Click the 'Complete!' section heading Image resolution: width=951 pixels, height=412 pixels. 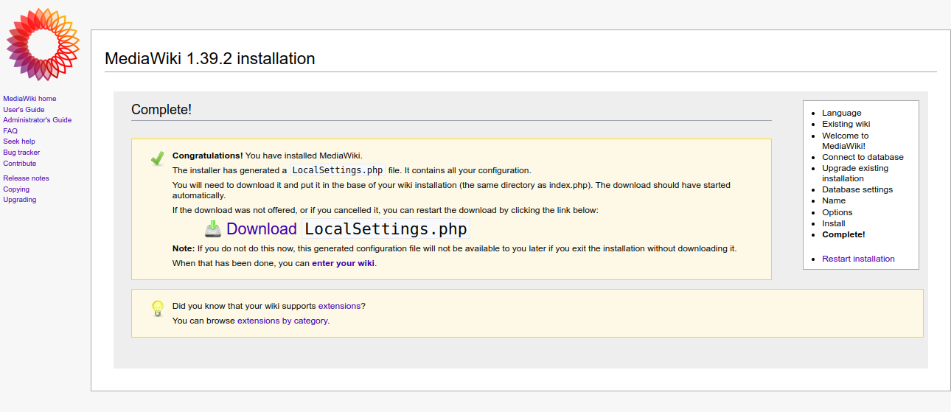pos(161,110)
